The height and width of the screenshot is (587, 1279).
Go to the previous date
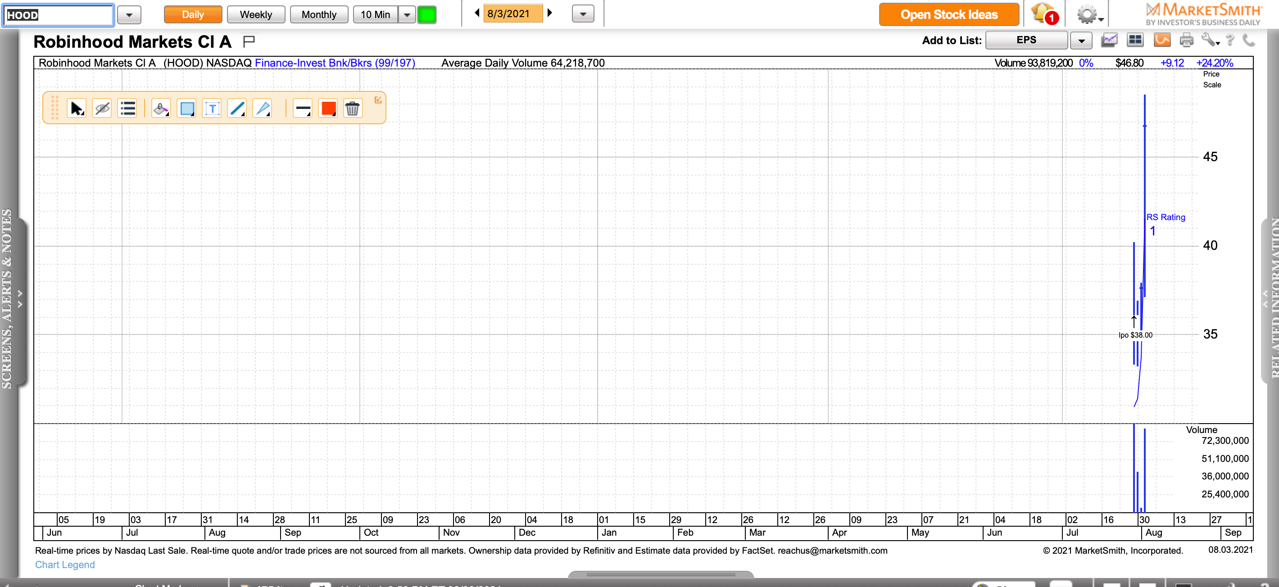click(476, 13)
